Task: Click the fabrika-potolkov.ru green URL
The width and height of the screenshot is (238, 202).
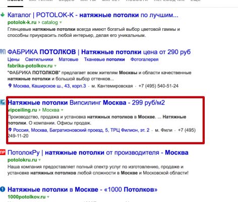Action: 30,66
